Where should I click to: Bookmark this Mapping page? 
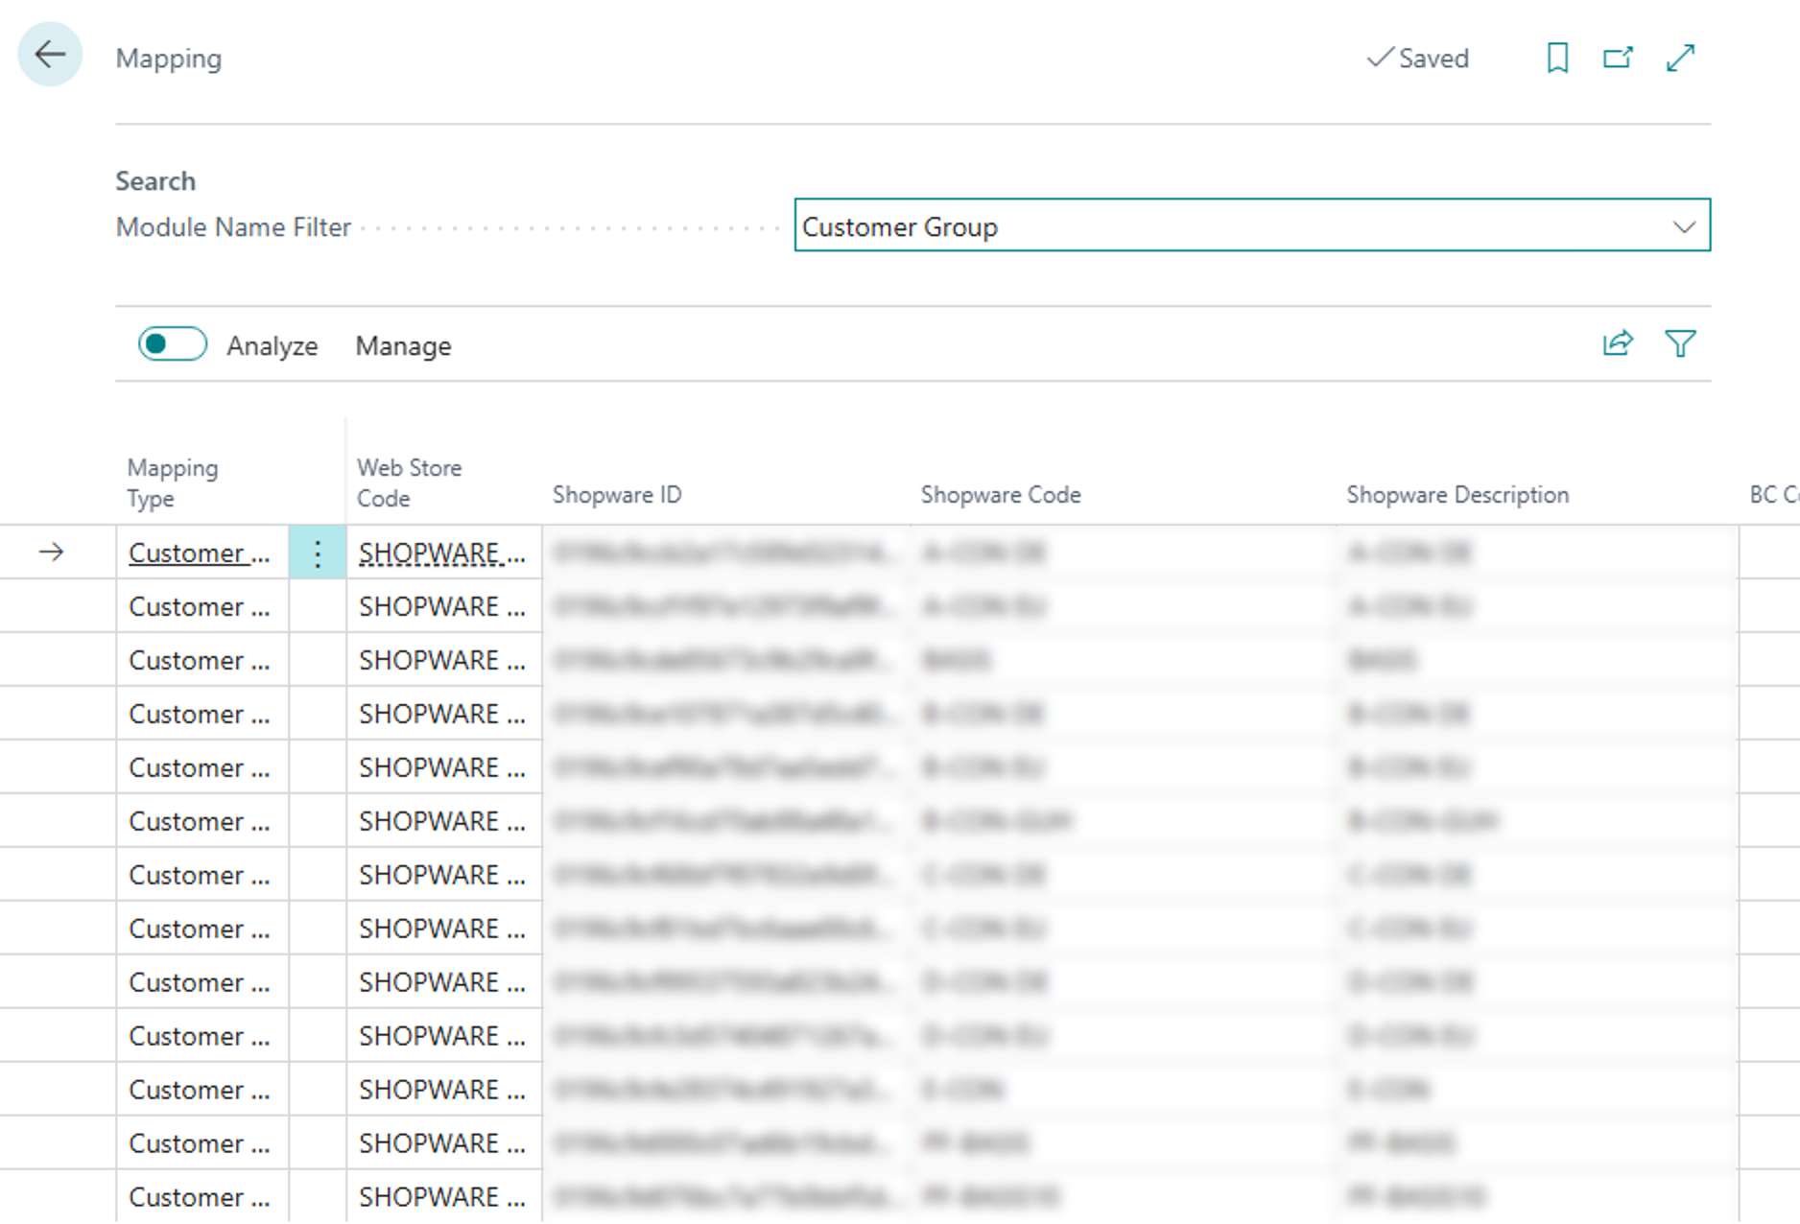[x=1557, y=58]
